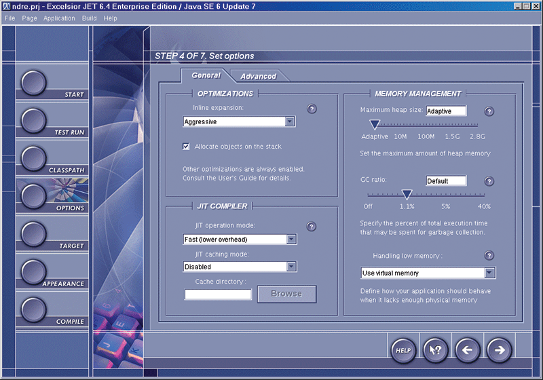Open the TARGET step page
The height and width of the screenshot is (380, 543).
coord(34,234)
